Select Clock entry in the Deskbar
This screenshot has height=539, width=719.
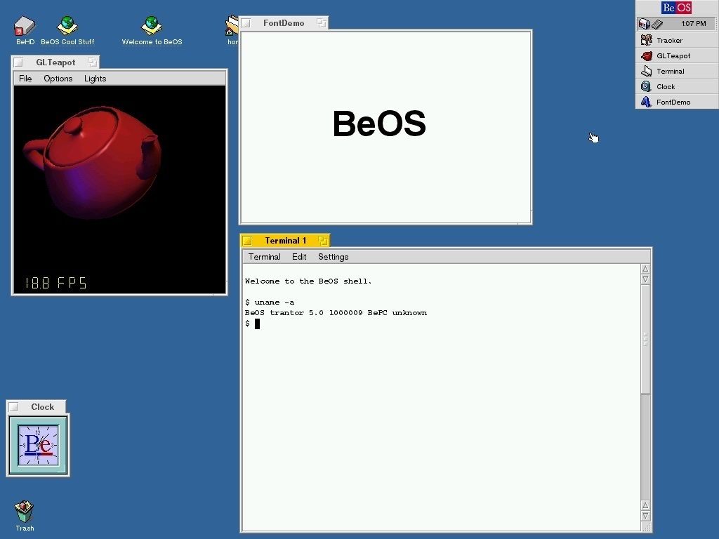[665, 87]
